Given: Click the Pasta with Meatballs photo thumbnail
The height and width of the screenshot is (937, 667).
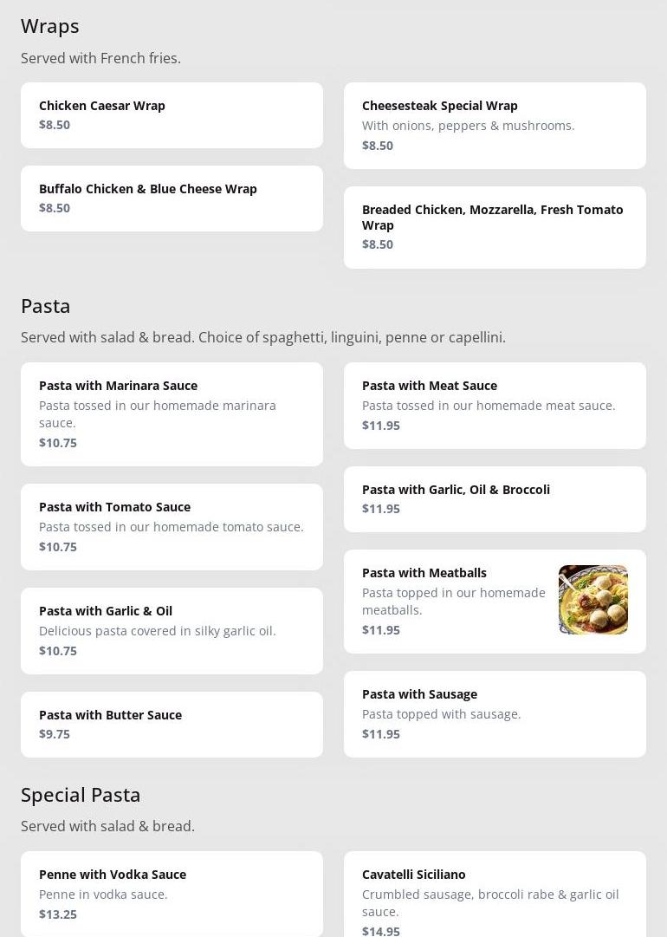Looking at the screenshot, I should (593, 600).
